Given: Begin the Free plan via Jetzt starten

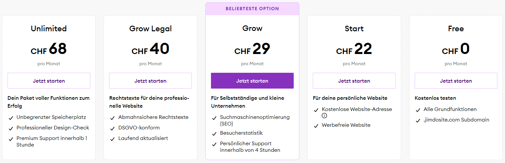Looking at the screenshot, I should point(456,81).
